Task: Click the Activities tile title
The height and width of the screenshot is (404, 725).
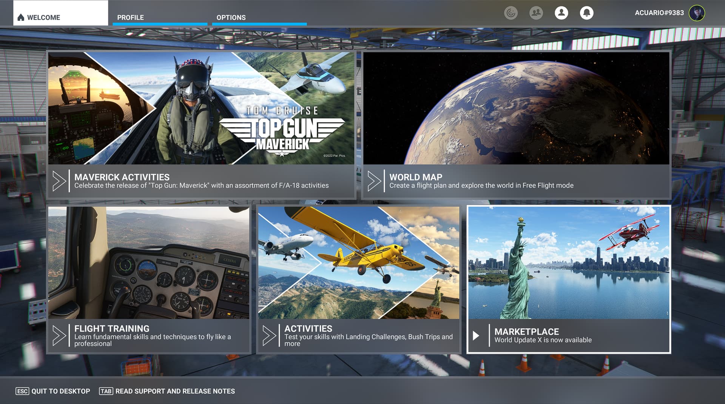Action: click(x=308, y=329)
